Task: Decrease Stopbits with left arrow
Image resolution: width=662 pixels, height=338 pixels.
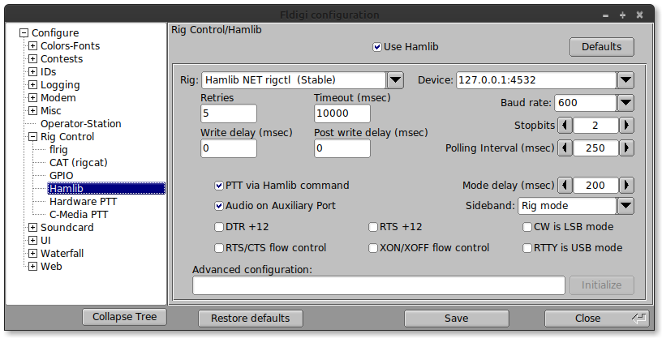Action: coord(565,126)
